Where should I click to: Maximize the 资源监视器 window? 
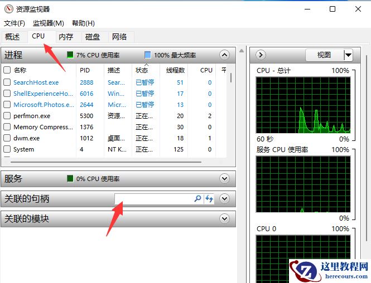click(333, 9)
